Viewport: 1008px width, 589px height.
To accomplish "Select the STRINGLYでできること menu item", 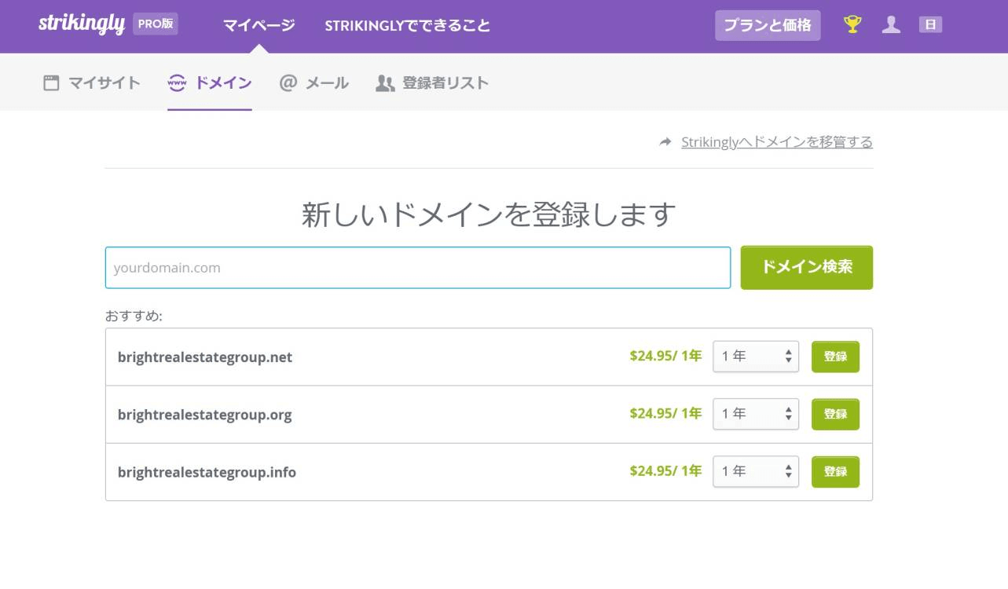I will tap(406, 24).
